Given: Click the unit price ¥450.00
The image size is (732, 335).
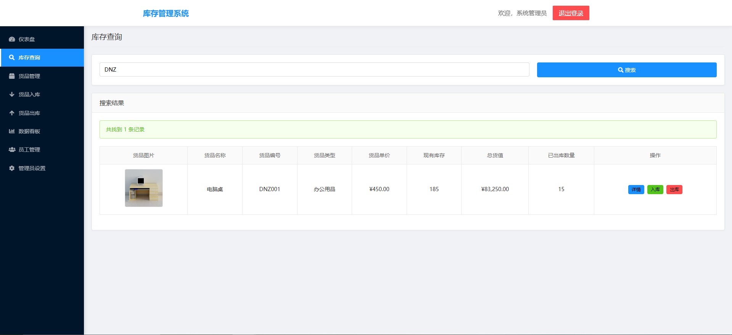Looking at the screenshot, I should [x=379, y=189].
